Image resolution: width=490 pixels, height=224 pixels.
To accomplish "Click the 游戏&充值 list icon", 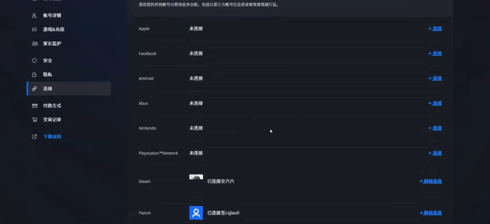I will (x=34, y=29).
